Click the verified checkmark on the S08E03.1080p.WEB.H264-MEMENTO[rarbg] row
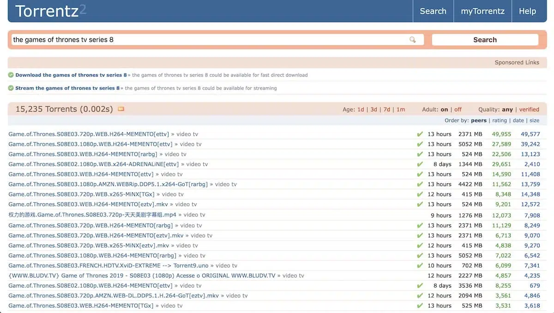 (x=420, y=255)
